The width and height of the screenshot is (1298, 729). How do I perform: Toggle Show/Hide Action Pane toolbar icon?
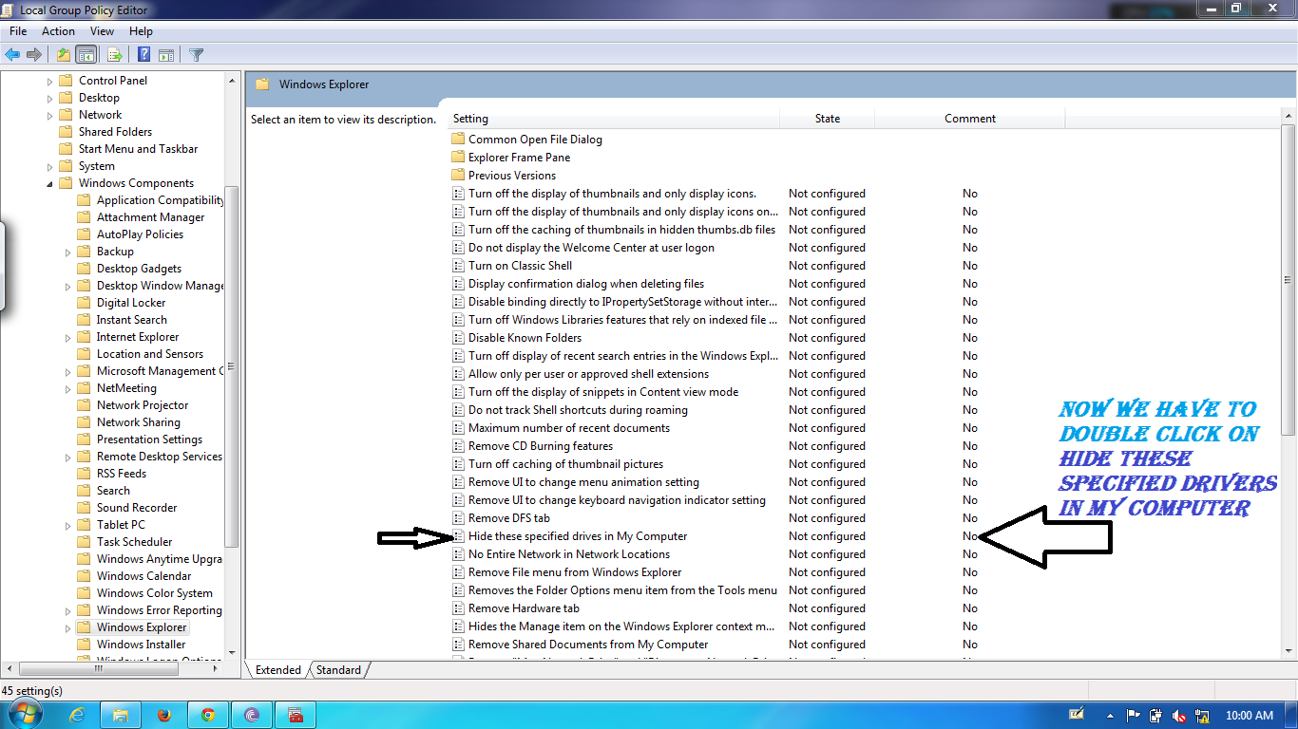click(x=166, y=54)
